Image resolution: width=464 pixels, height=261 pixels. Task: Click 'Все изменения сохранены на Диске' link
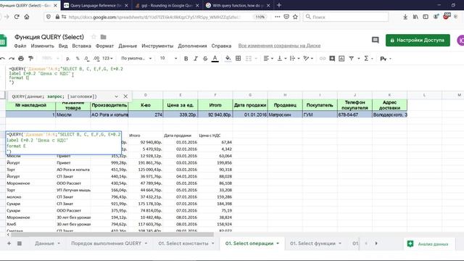[279, 46]
